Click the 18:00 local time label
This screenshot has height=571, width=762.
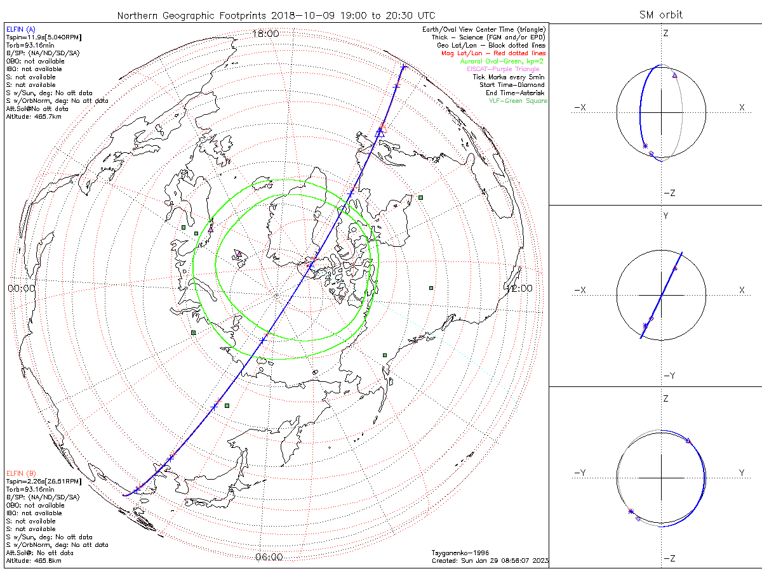pos(266,34)
